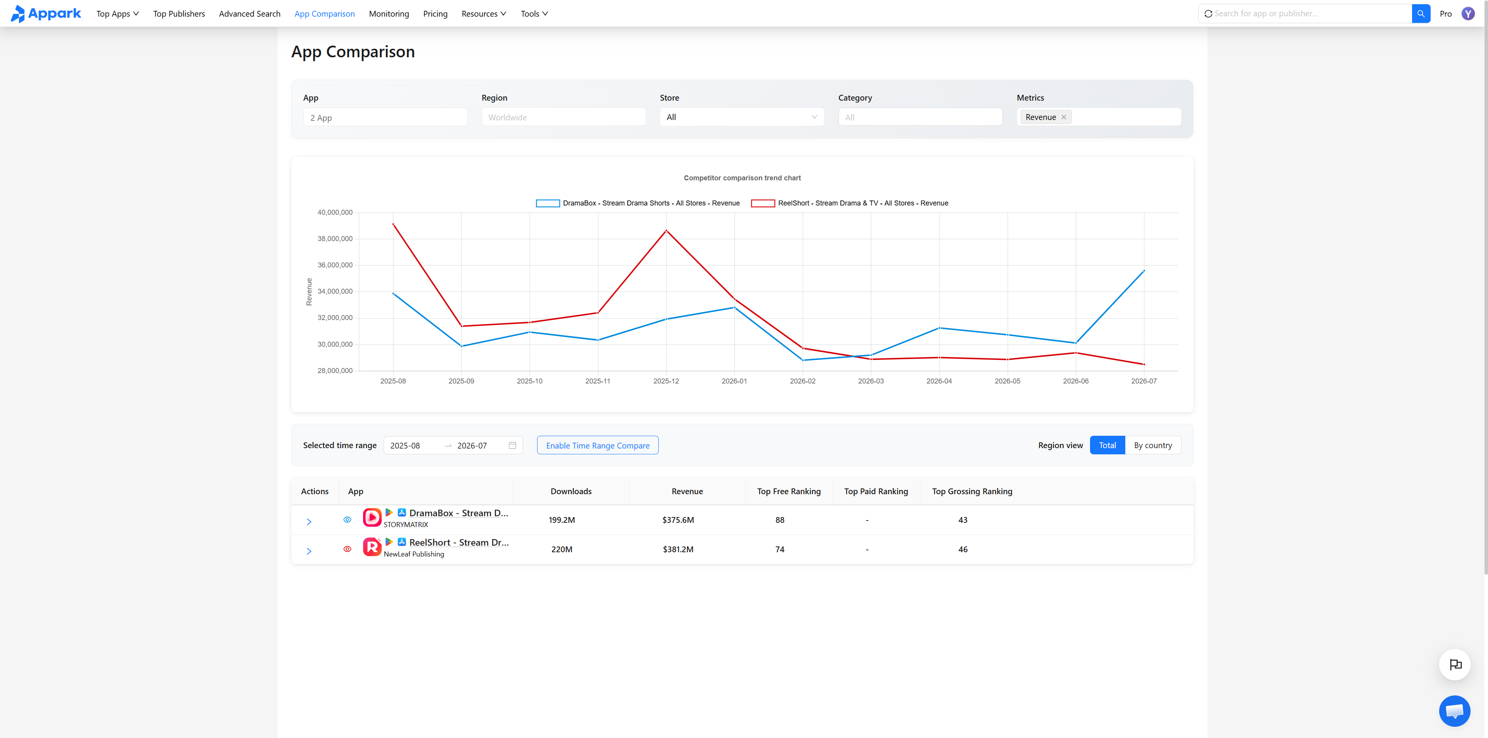
Task: Toggle DramaBox visibility eye icon
Action: point(347,519)
